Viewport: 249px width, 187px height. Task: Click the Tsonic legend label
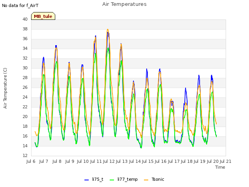158,179
